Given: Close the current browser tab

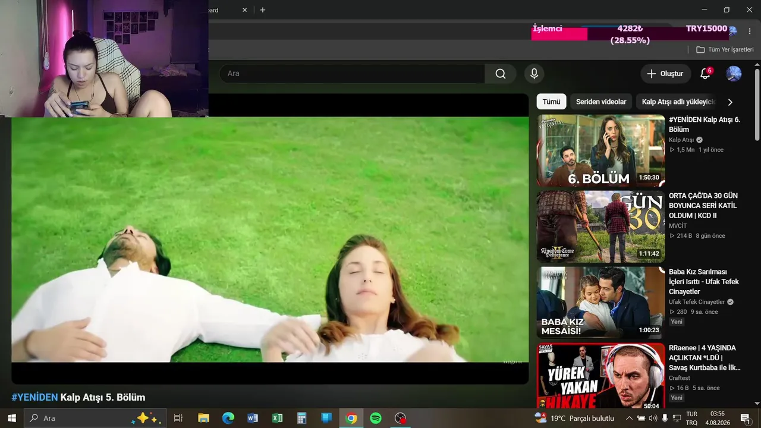Looking at the screenshot, I should pos(244,10).
